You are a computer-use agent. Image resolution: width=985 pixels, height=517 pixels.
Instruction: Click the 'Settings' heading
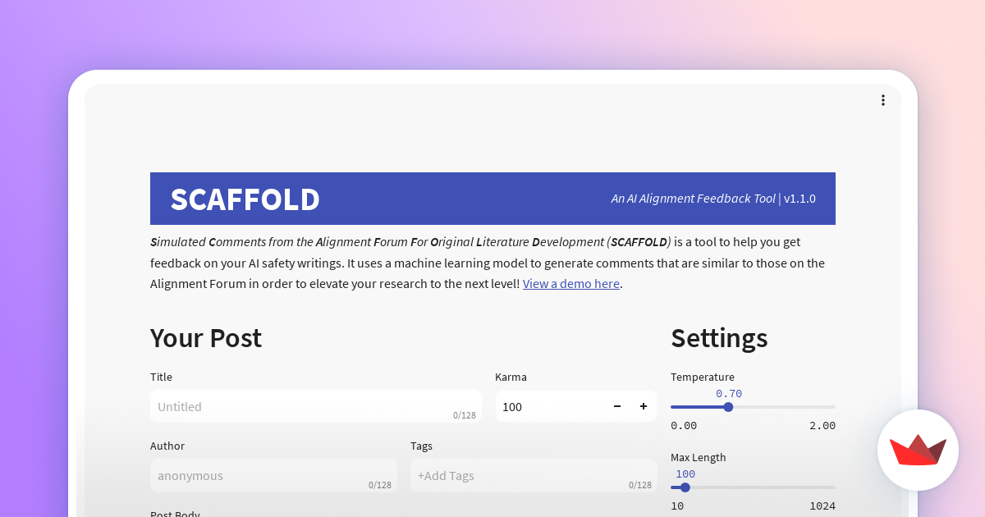coord(719,338)
